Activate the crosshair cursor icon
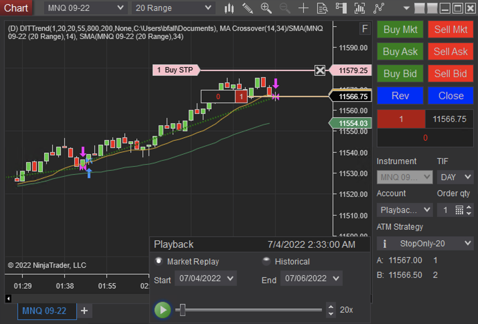Viewport: 478px width, 324px height. pyautogui.click(x=303, y=8)
